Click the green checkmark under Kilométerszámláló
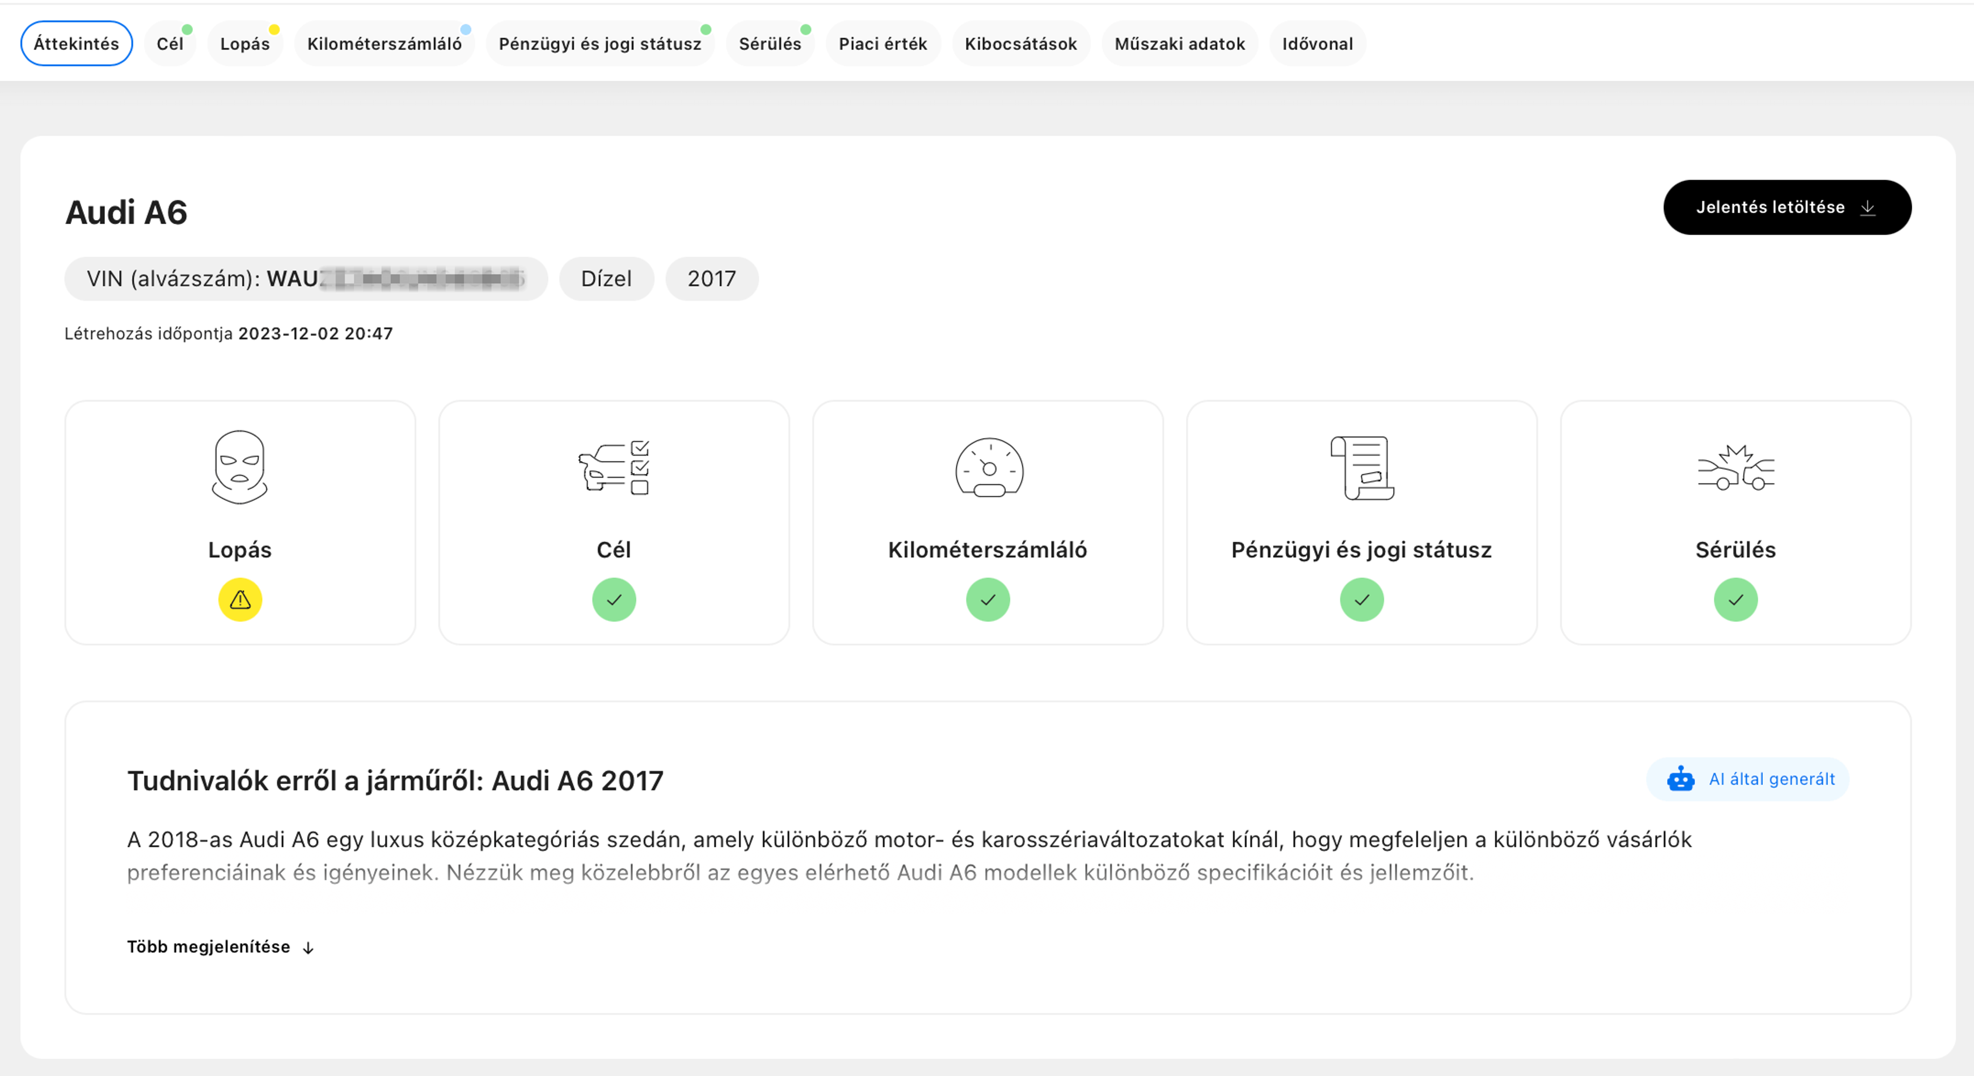1974x1076 pixels. 988,599
